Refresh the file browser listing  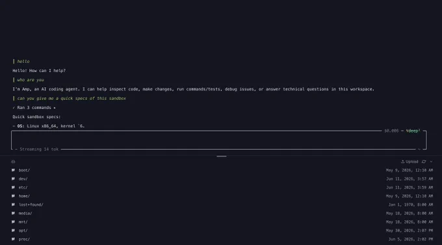coord(424,162)
